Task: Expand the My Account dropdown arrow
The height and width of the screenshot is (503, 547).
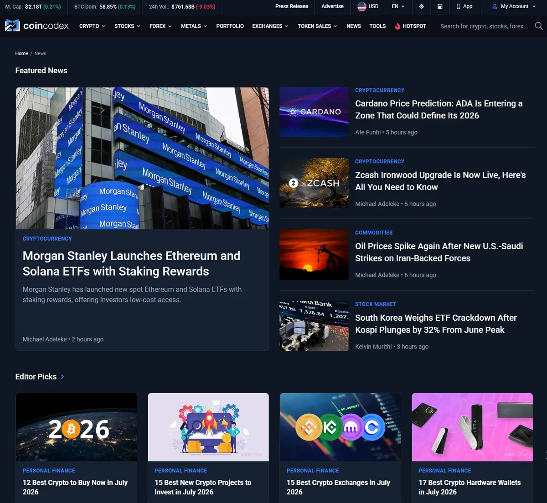Action: pos(534,6)
